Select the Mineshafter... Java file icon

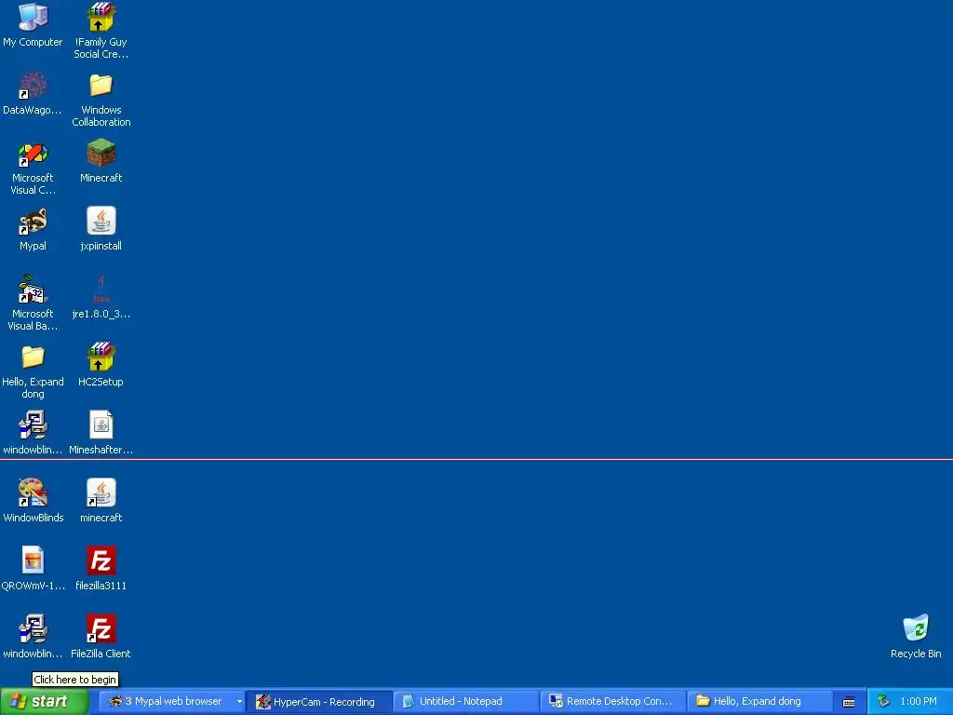point(101,425)
